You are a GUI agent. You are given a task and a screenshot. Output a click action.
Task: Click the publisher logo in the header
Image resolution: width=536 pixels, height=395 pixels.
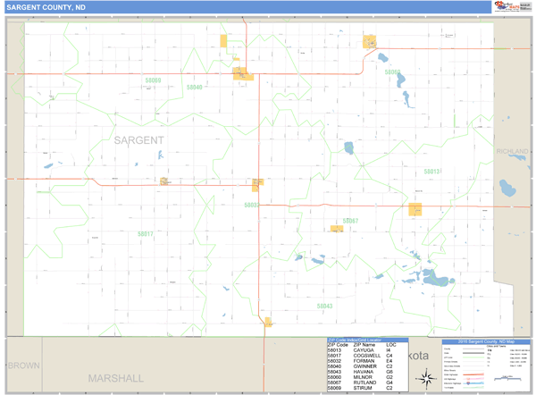[506, 7]
